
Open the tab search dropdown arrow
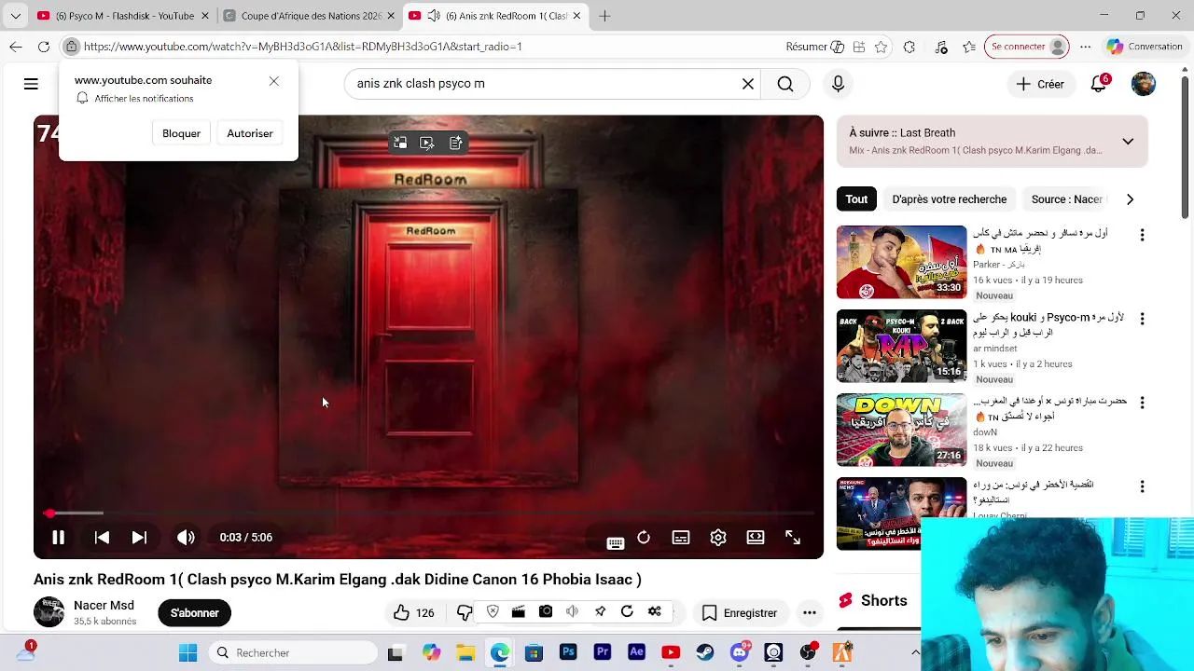tap(15, 16)
